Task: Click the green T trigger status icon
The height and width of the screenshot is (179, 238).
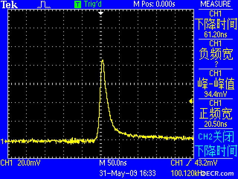Action: pyautogui.click(x=78, y=4)
